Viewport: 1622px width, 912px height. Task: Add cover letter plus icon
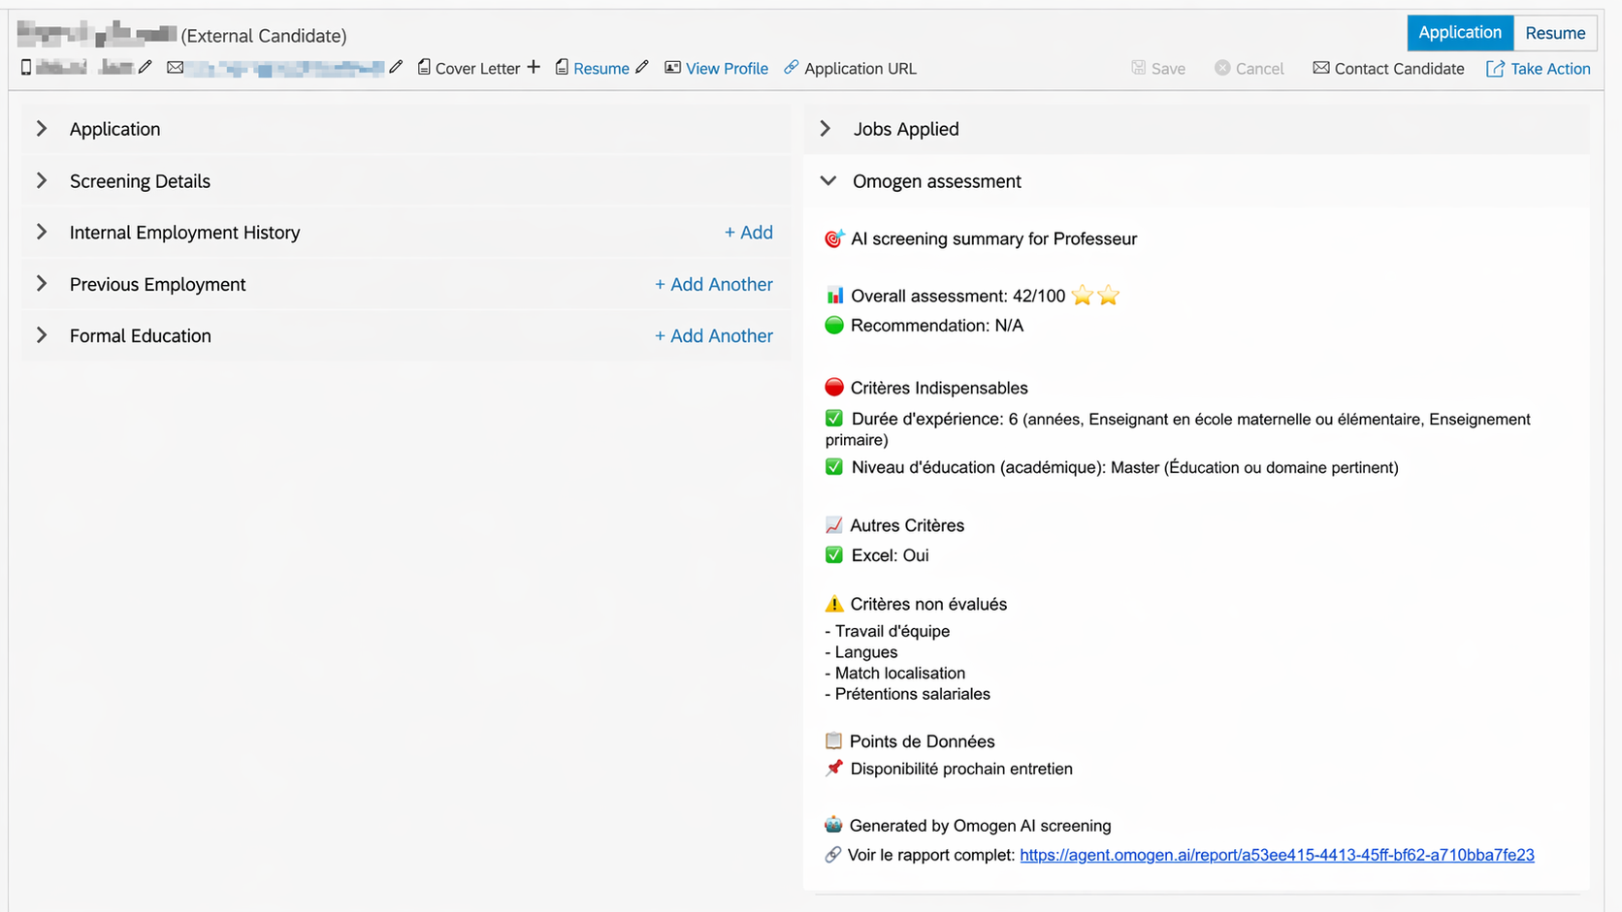(534, 67)
